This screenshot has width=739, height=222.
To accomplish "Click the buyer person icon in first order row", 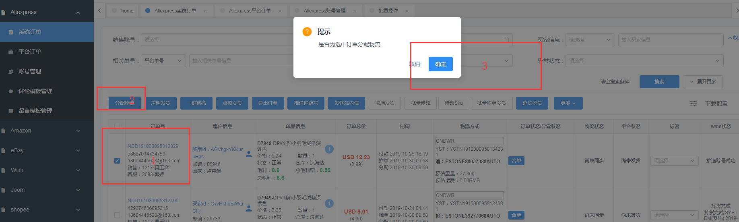I will (249, 154).
